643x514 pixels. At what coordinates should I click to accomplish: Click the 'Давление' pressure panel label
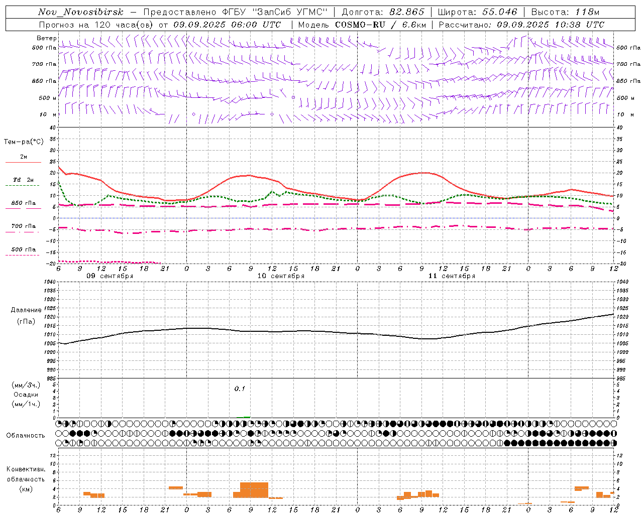coord(26,310)
